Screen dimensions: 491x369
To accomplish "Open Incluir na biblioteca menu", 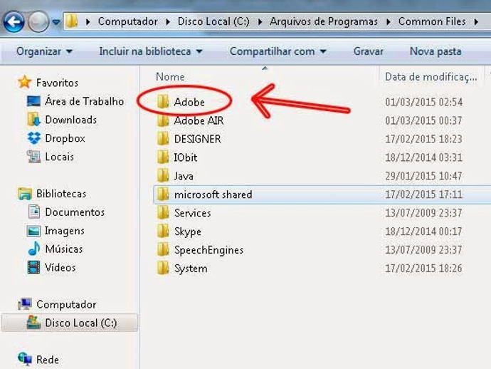I will (x=151, y=51).
